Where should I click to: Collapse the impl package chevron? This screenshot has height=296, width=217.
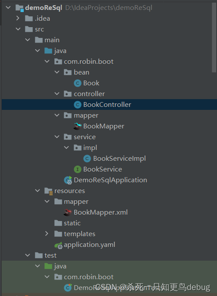66,147
